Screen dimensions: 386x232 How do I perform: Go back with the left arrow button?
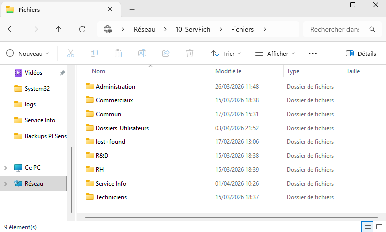click(x=11, y=29)
